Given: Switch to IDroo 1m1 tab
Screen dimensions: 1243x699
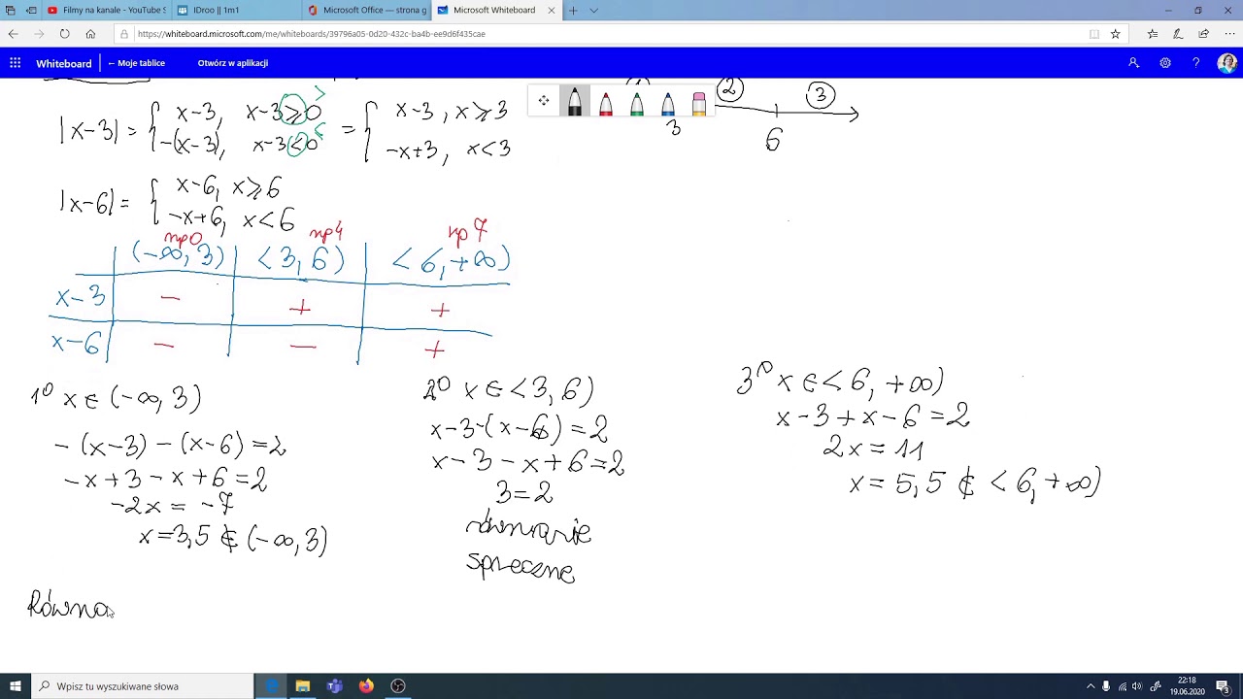Looking at the screenshot, I should [x=236, y=10].
